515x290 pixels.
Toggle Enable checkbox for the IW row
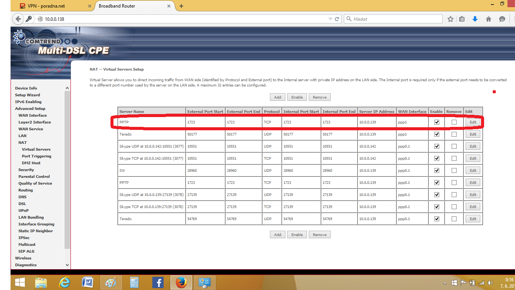pos(437,171)
